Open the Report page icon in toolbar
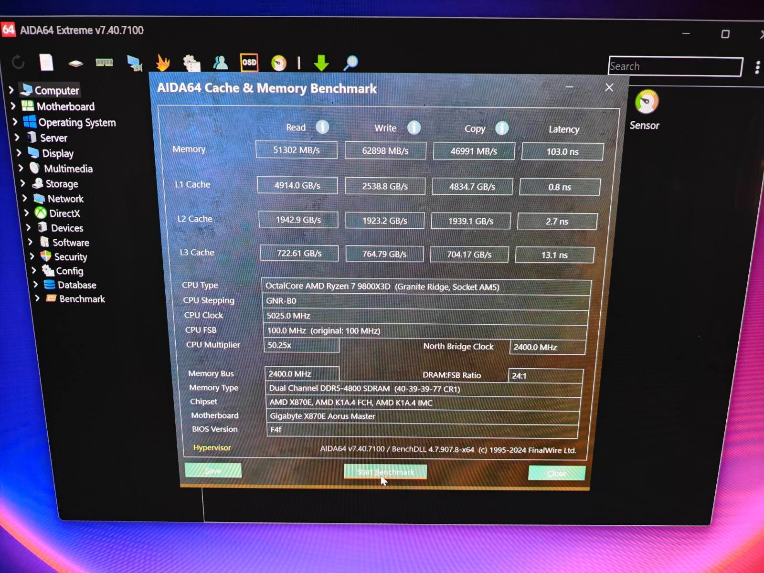 tap(46, 62)
